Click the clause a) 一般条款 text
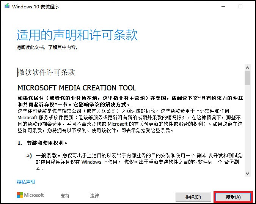The height and width of the screenshot is (204, 256). (x=134, y=162)
